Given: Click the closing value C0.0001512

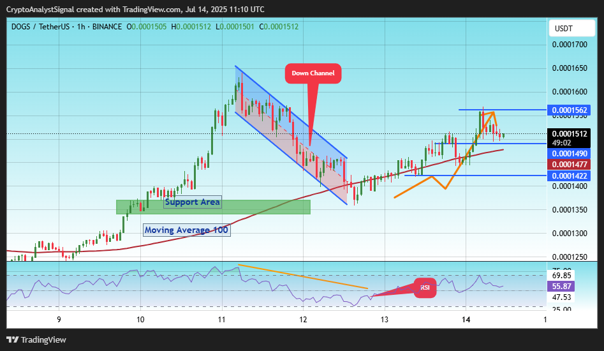Looking at the screenshot, I should (x=279, y=27).
